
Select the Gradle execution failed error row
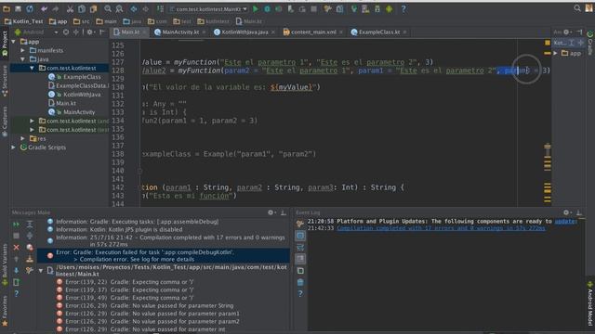164,256
